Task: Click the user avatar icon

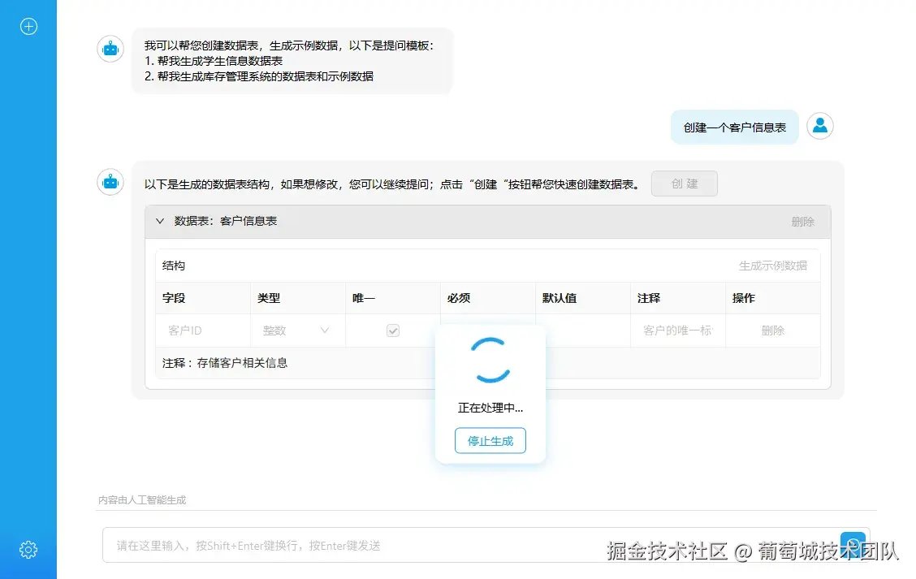Action: pos(819,126)
